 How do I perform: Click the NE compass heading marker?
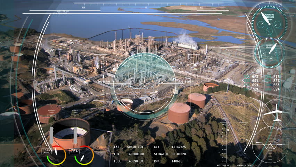pos(201,8)
